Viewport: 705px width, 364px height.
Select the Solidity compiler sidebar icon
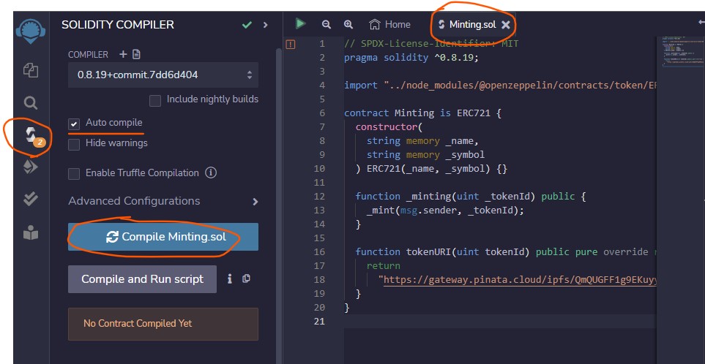pos(31,135)
